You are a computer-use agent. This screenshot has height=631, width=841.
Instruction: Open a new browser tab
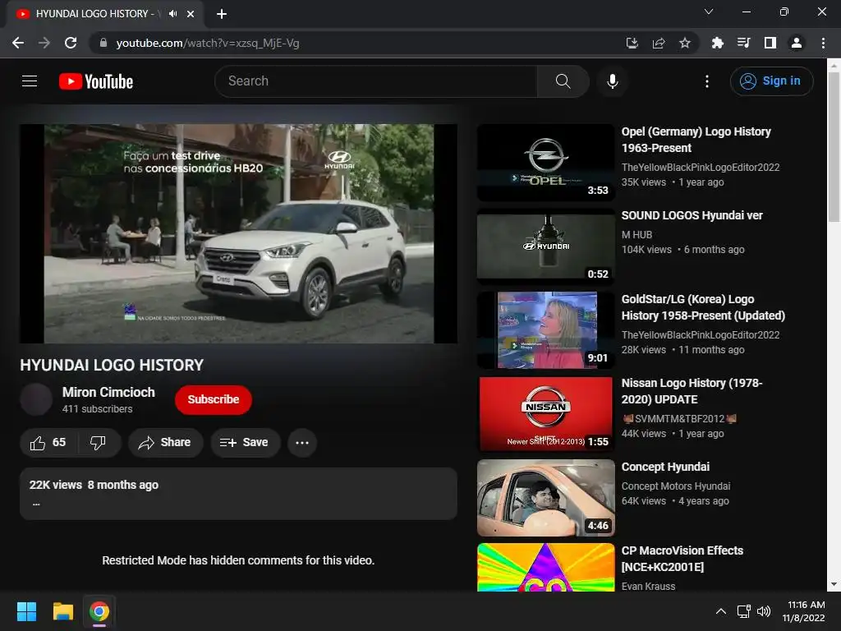tap(222, 14)
